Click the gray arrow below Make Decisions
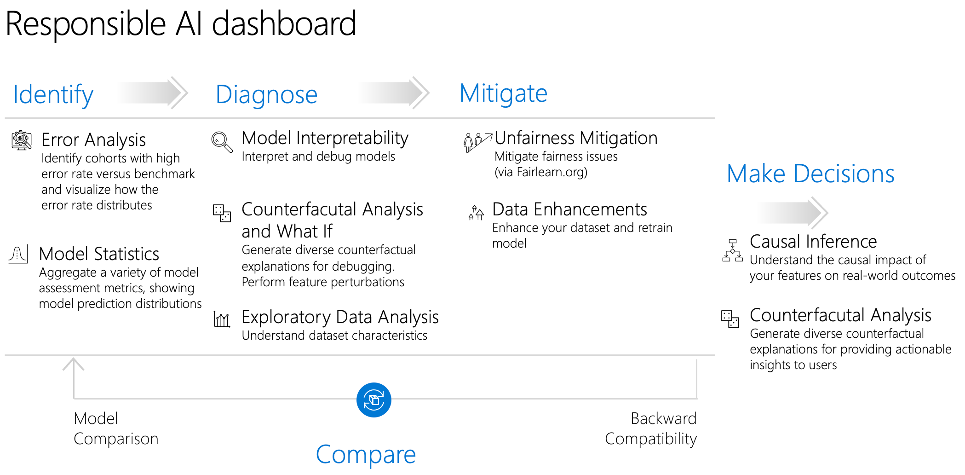The image size is (965, 475). 793,213
